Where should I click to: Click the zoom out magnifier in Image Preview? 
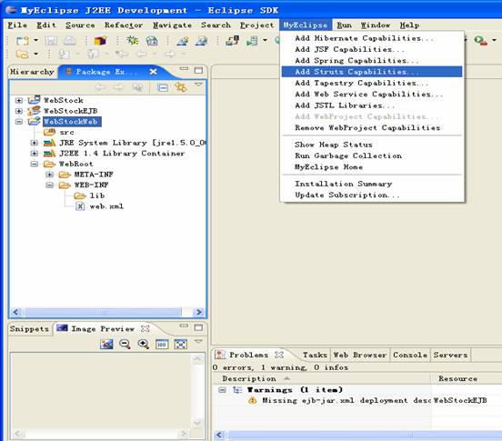[125, 344]
